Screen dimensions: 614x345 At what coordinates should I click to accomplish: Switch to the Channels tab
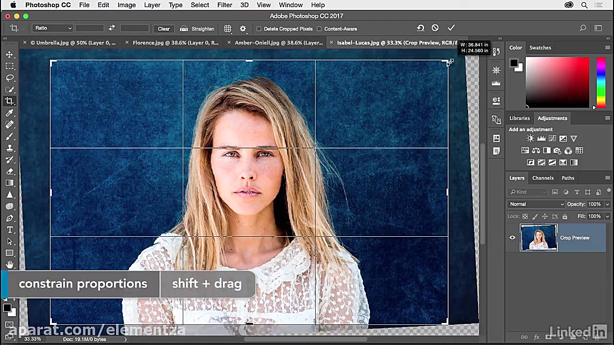point(543,178)
